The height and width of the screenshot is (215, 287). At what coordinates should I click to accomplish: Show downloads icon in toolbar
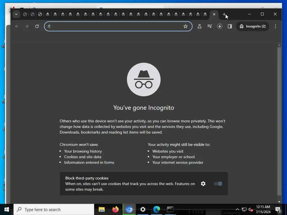coord(220,26)
